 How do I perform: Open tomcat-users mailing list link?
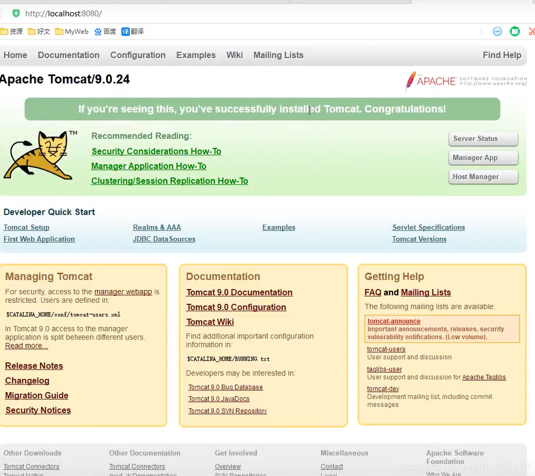(386, 349)
